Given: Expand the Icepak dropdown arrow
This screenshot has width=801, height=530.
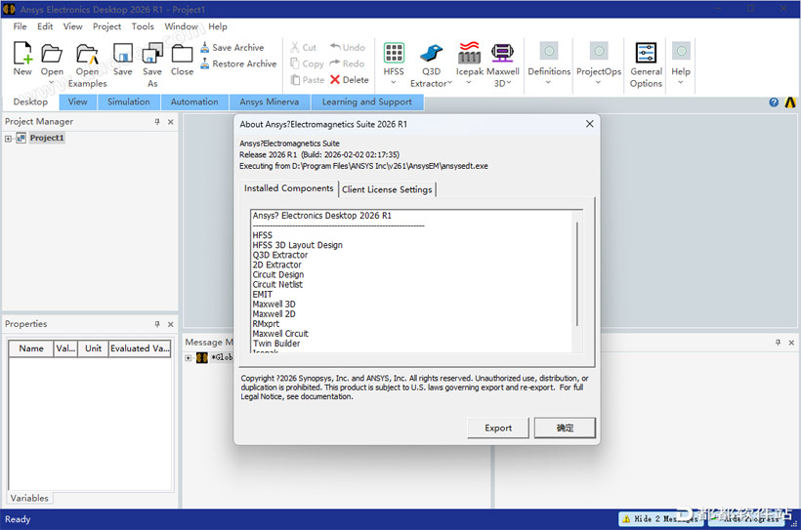Looking at the screenshot, I should coord(469,83).
